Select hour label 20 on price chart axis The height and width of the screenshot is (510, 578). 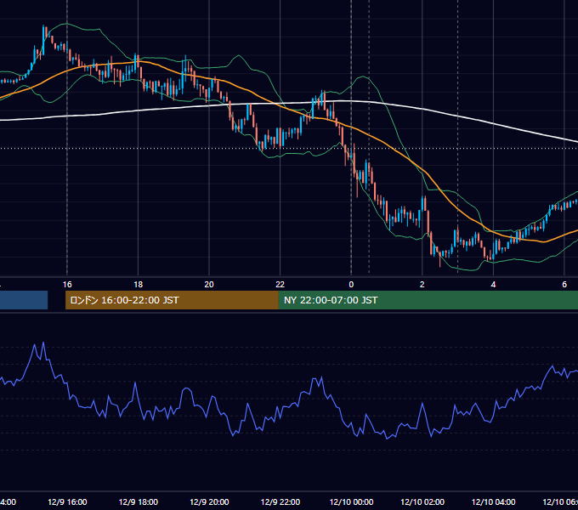(209, 284)
